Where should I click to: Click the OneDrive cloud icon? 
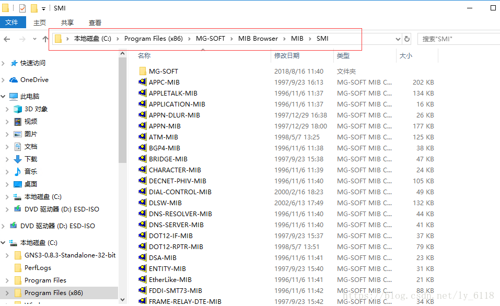click(x=14, y=80)
